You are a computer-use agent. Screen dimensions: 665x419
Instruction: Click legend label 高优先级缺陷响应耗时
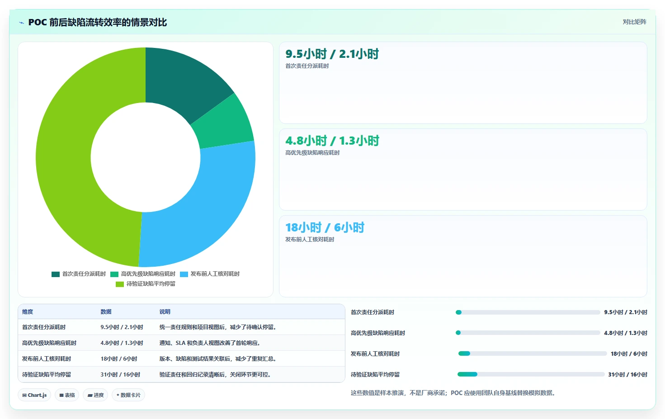[x=148, y=274]
